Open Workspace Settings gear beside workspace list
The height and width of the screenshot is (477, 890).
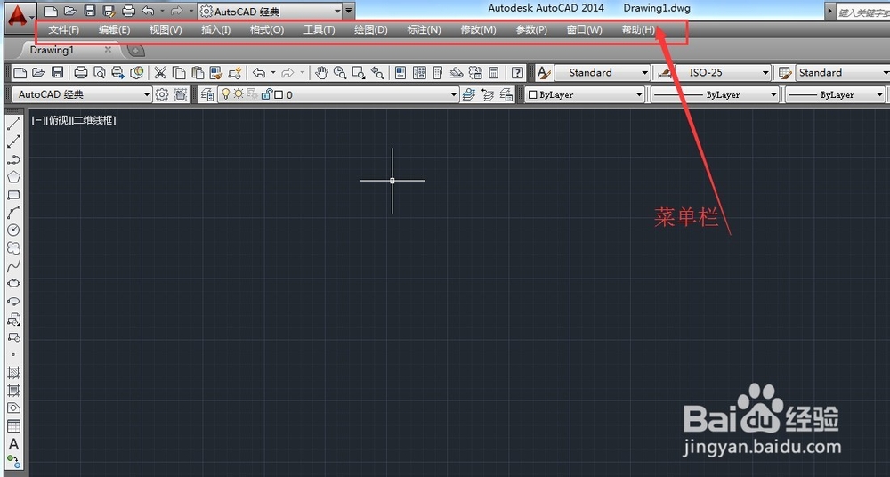[162, 95]
